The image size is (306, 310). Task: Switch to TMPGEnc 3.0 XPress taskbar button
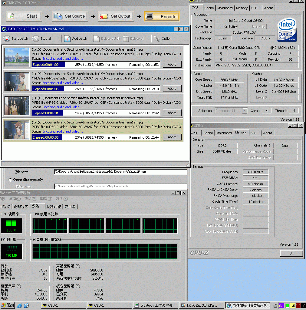point(201,305)
